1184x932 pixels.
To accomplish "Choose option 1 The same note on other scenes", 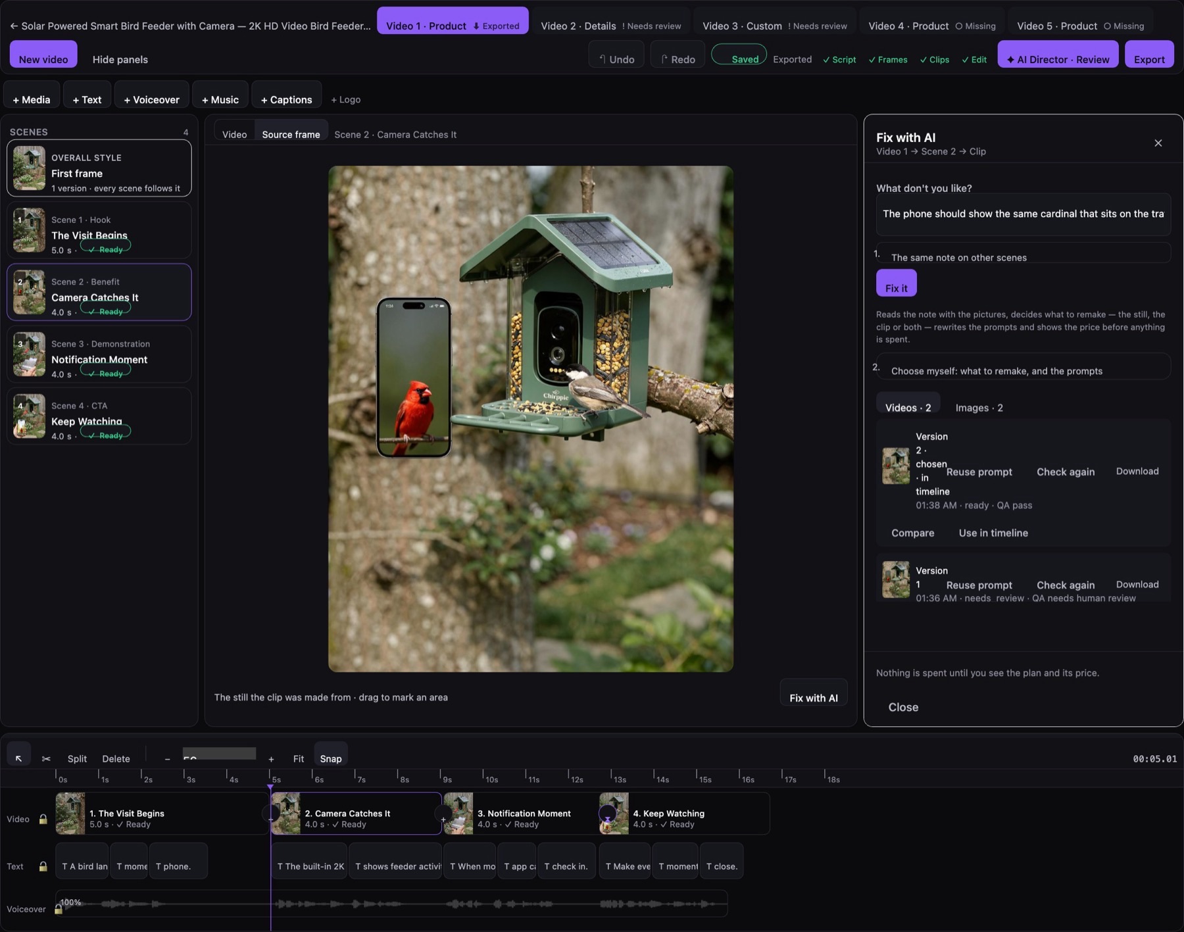I will (x=1023, y=254).
